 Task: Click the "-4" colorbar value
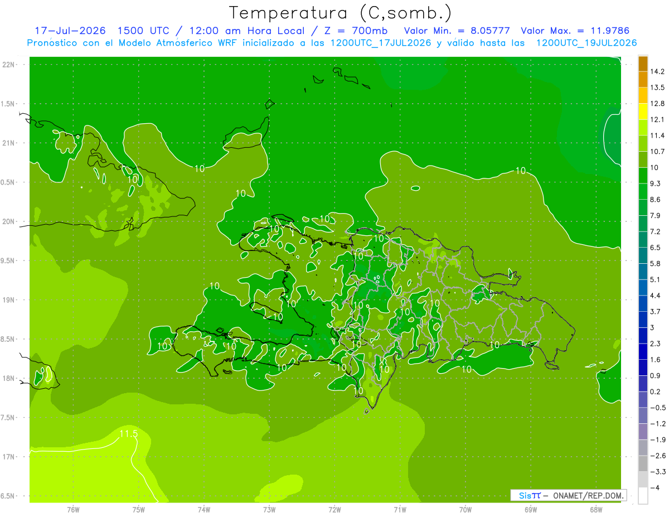pos(655,487)
